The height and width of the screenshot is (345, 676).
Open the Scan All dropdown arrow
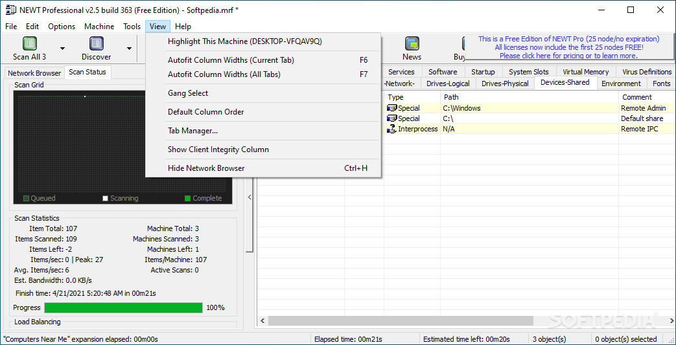62,49
